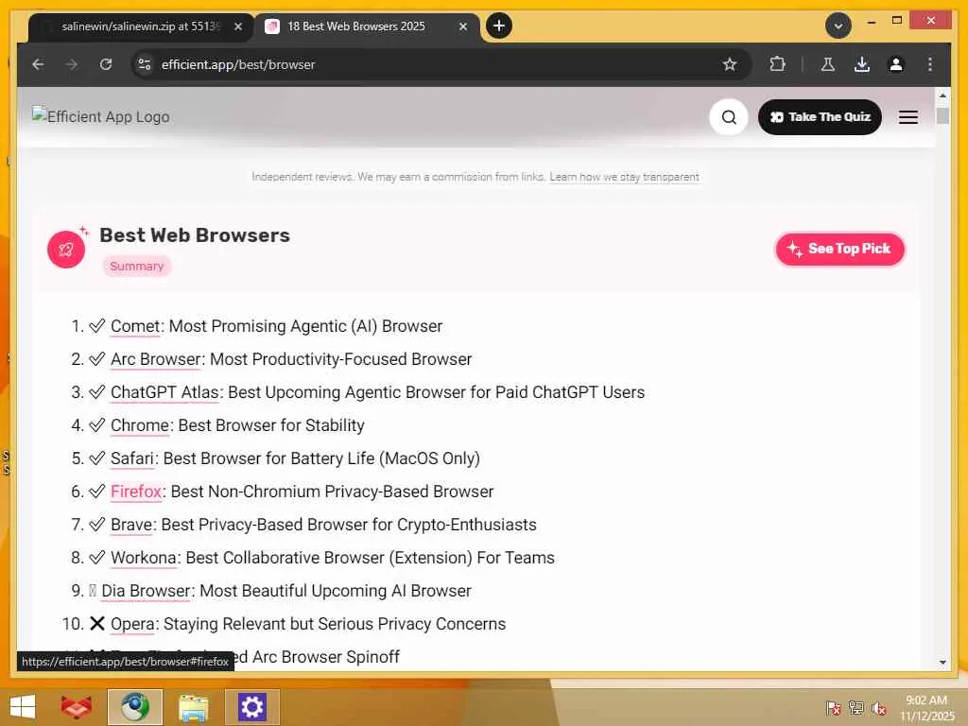Click the Efficient App Logo

click(100, 116)
